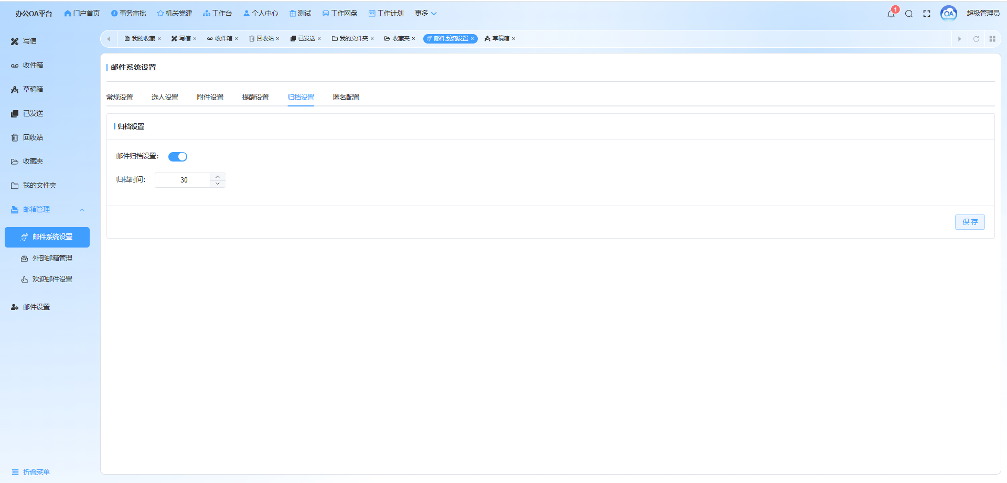The width and height of the screenshot is (1007, 483).
Task: Expand the 更多 dropdown in top nav
Action: click(425, 13)
